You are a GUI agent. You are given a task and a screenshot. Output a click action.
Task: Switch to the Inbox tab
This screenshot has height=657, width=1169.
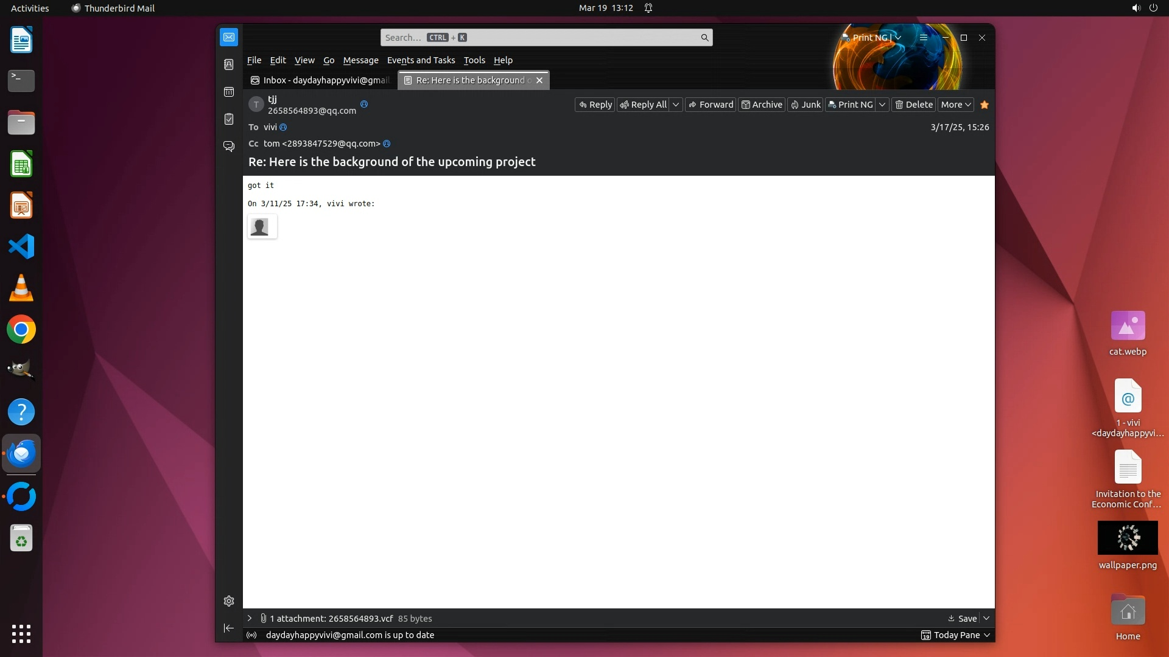tap(320, 80)
